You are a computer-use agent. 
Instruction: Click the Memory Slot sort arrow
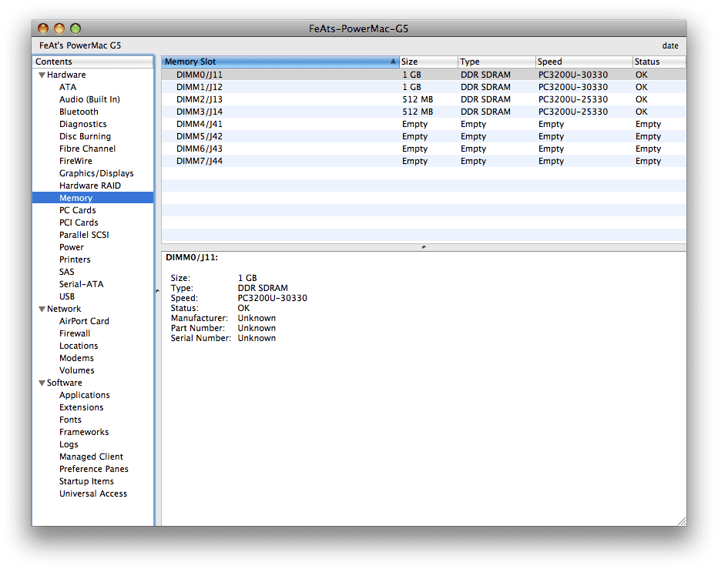(x=393, y=62)
